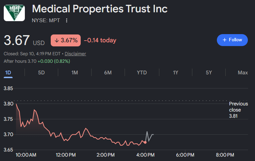Click the chart's opening peak near 3.80
This screenshot has width=255, height=161.
coord(16,104)
